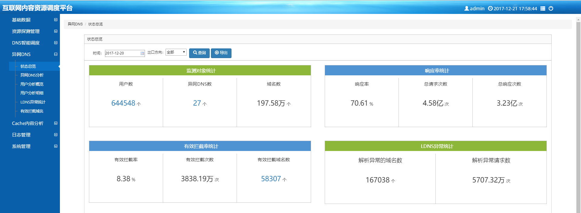The width and height of the screenshot is (581, 213).
Task: Click the power logout icon in header
Action: (x=551, y=8)
